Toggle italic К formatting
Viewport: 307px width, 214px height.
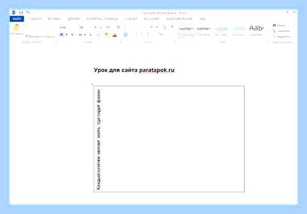tap(66, 35)
